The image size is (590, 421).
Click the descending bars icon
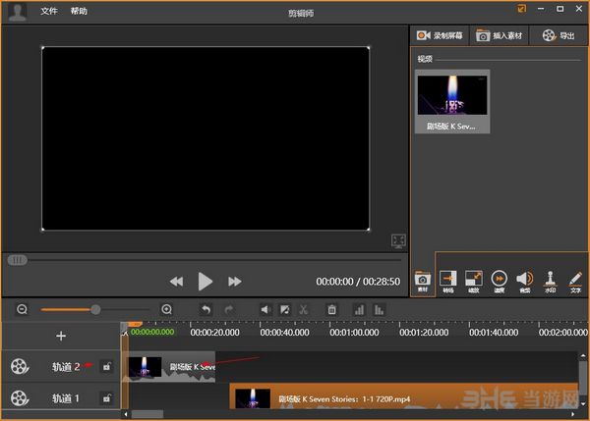[379, 310]
